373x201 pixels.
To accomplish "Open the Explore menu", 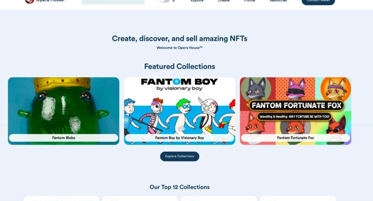I will [197, 1].
